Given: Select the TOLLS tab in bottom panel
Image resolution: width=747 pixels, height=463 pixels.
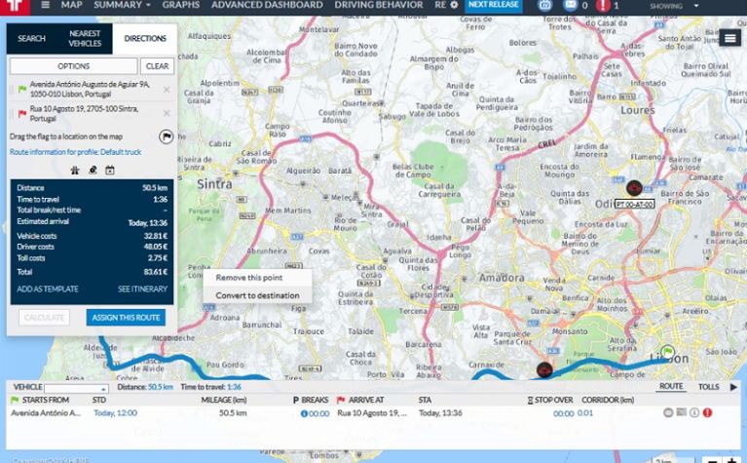Looking at the screenshot, I should coord(708,387).
